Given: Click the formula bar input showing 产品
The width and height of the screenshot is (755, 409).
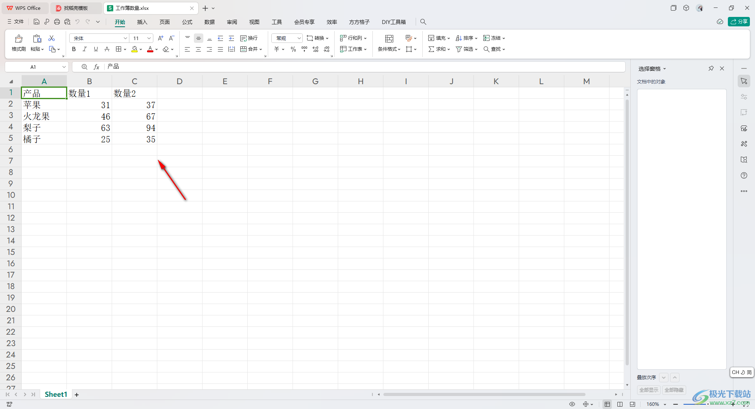Looking at the screenshot, I should (365, 67).
